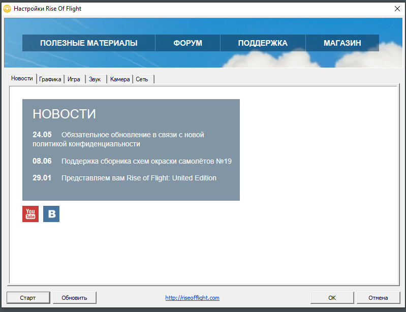
Task: Open ПОЛЕЗНЫЕ МАТЕРИАЛЫ in the banner
Action: [89, 43]
